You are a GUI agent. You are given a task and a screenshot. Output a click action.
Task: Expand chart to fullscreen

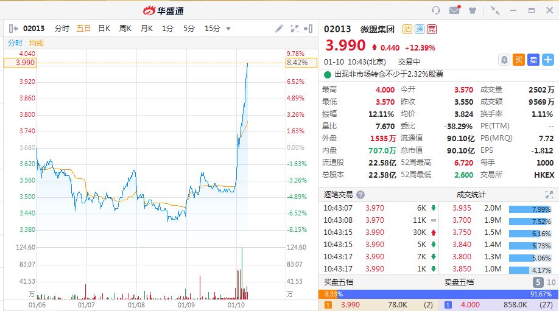pos(295,29)
